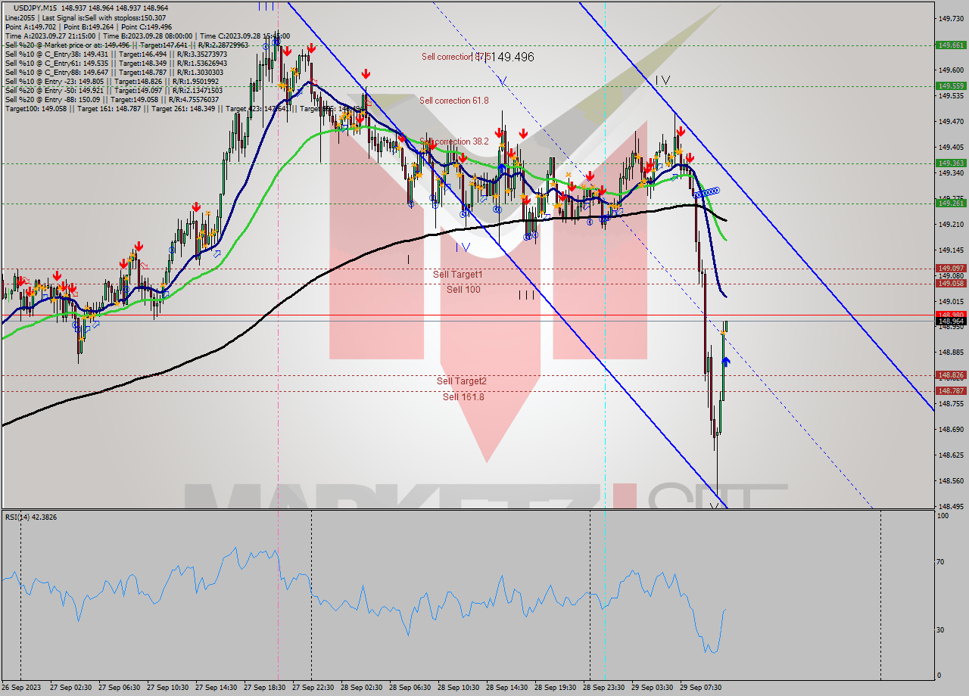Viewport: 969px width, 696px height.
Task: Select the chain of circled trade-number markers
Action: [x=706, y=193]
